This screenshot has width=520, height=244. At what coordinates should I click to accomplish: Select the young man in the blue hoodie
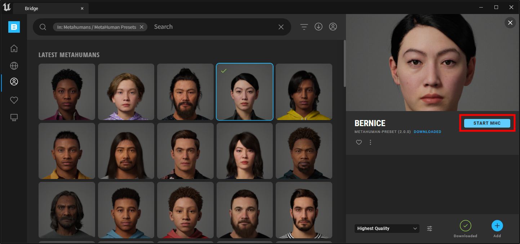pyautogui.click(x=126, y=210)
